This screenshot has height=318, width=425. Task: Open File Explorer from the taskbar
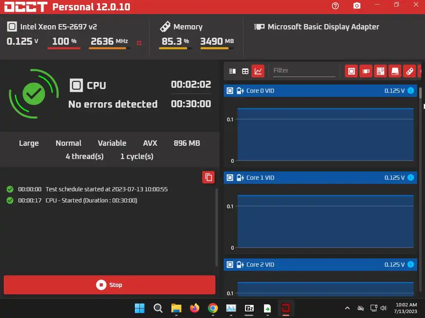(176, 308)
